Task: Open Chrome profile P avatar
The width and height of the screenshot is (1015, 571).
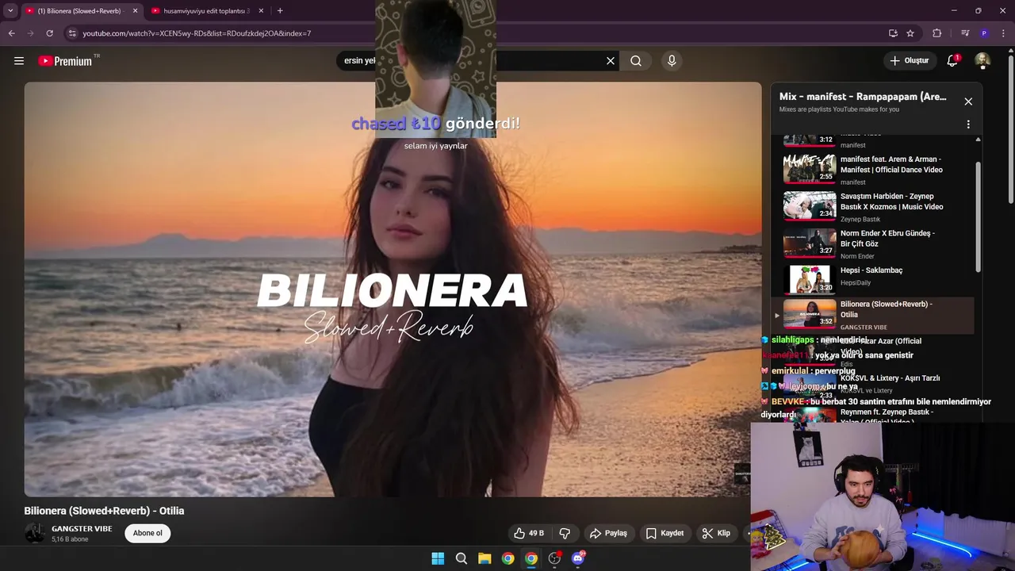Action: pos(984,33)
